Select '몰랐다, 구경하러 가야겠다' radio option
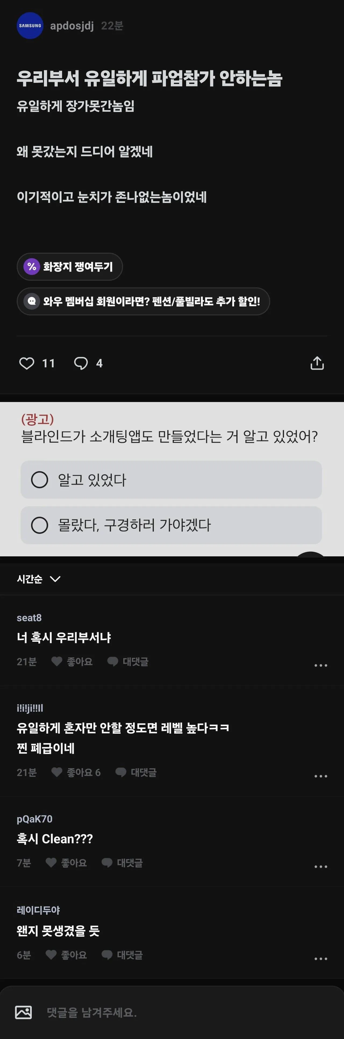The image size is (344, 1039). click(x=171, y=525)
